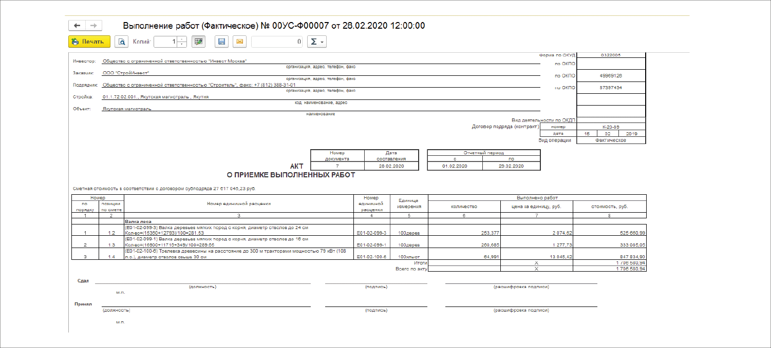Open print preview with magnifier icon
The width and height of the screenshot is (771, 348).
point(121,42)
